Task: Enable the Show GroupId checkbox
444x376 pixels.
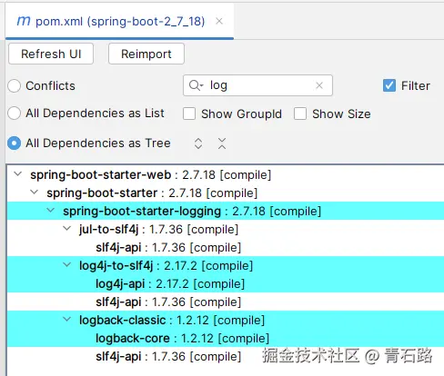Action: [189, 114]
